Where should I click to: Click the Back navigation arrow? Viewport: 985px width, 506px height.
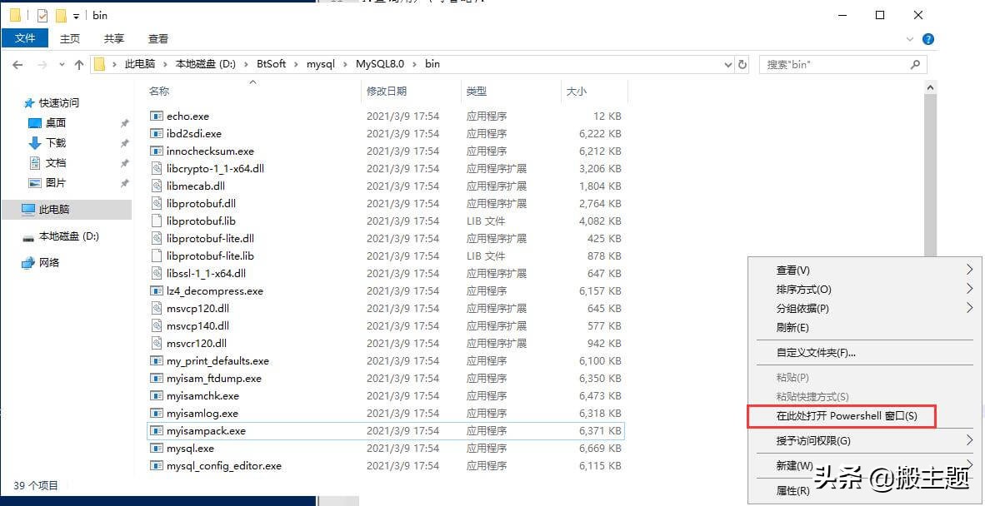(18, 64)
